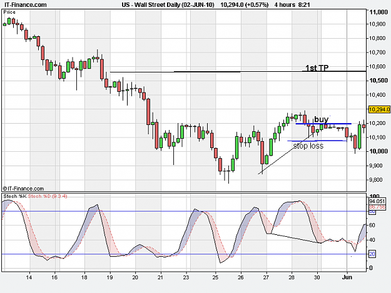The height and width of the screenshot is (293, 391).
Task: Click the 10,500 price axis label
Action: [x=378, y=81]
